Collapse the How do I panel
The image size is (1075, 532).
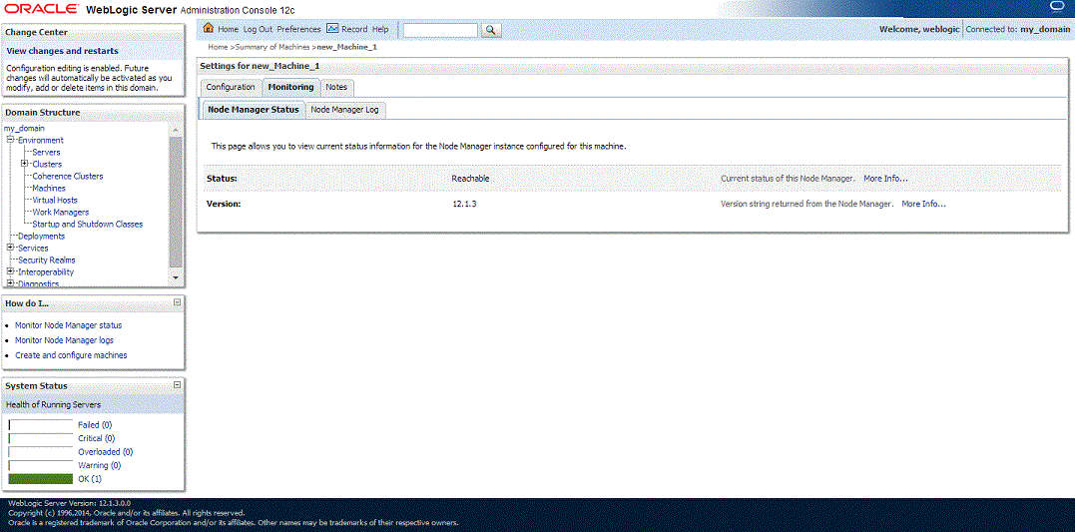click(177, 301)
